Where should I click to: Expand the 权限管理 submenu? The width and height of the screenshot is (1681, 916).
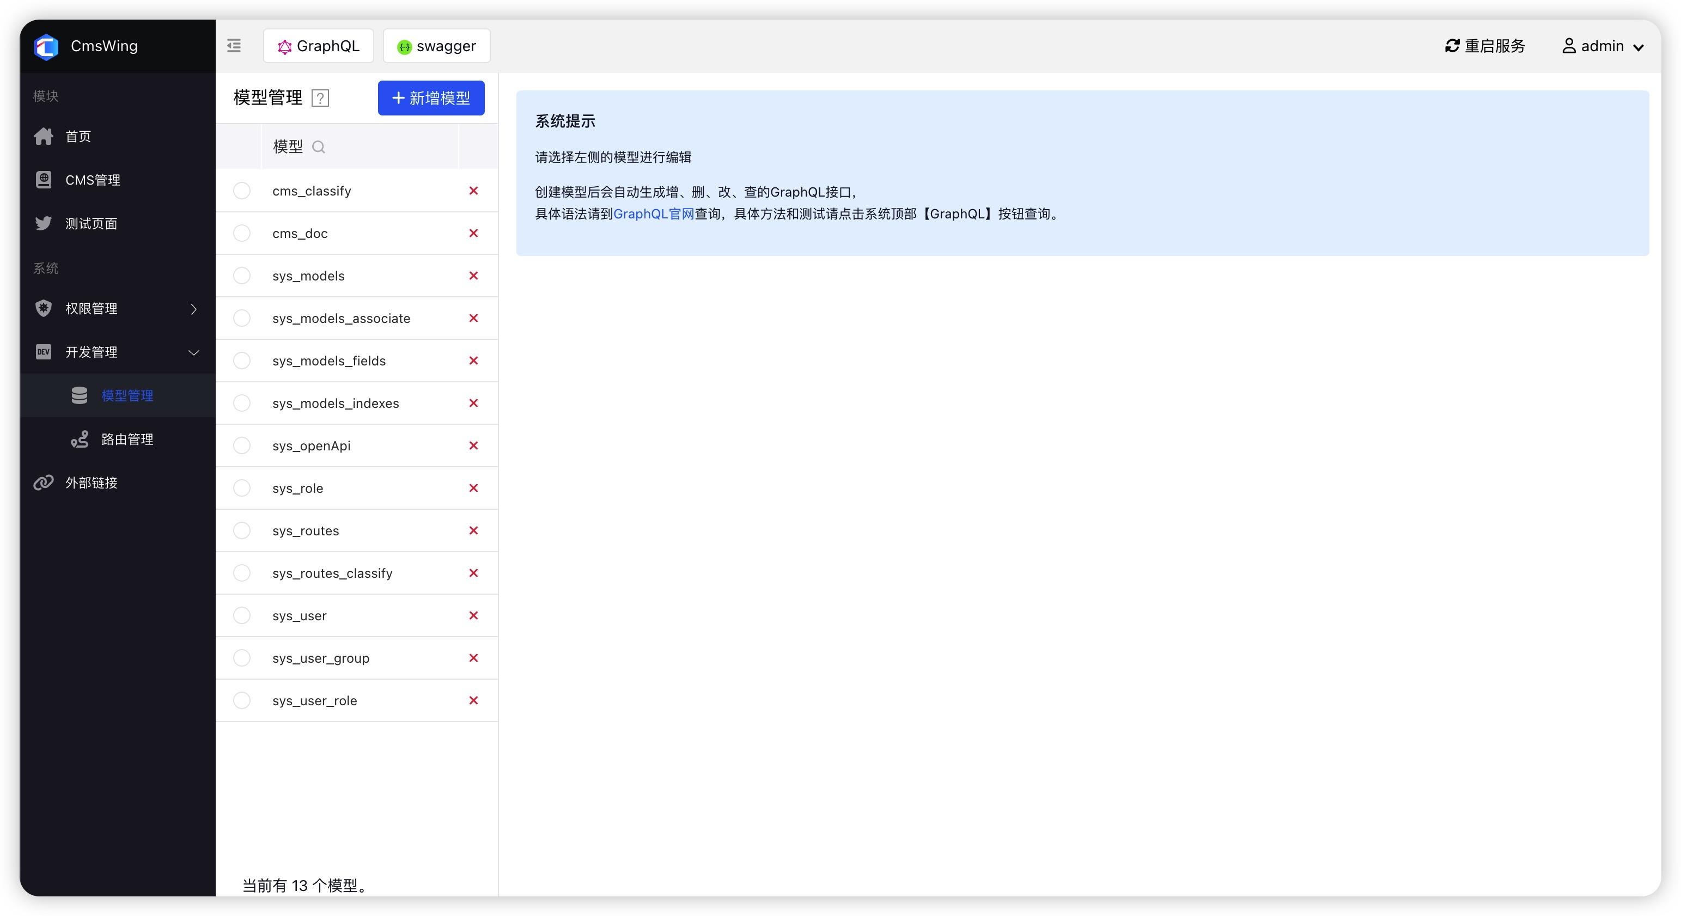click(x=118, y=309)
